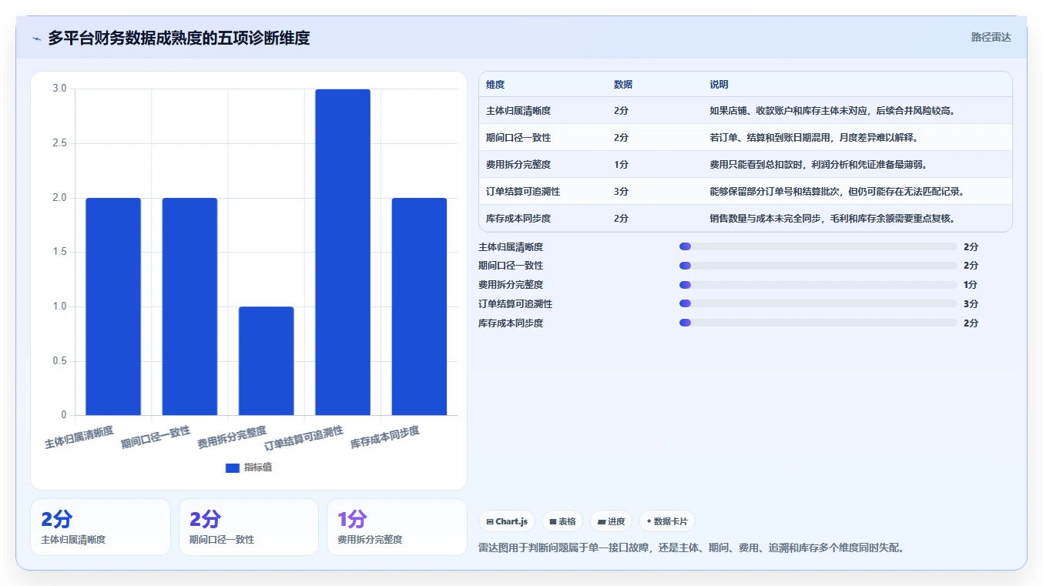Click the 指标值 legend label
Image resolution: width=1043 pixels, height=586 pixels.
tap(258, 468)
